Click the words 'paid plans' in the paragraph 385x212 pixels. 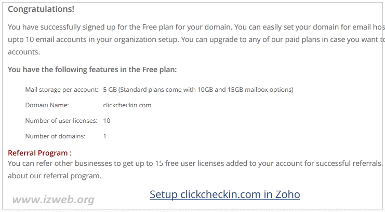tap(301, 39)
